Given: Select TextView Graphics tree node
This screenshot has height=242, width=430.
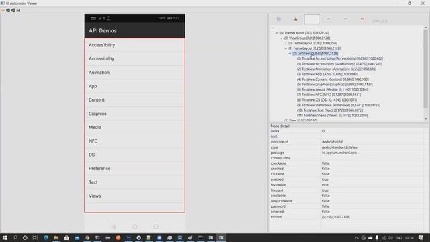Looking at the screenshot, I should (335, 85).
